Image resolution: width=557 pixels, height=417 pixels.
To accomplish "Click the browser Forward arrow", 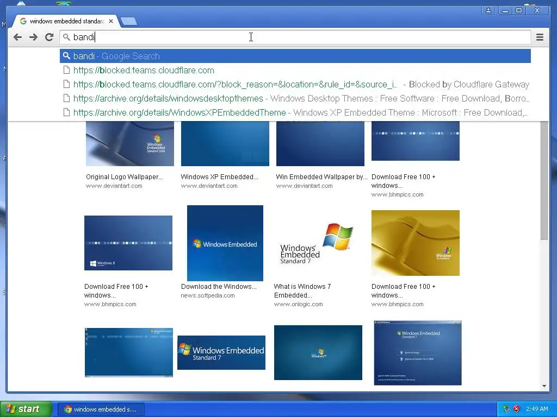I will (33, 37).
